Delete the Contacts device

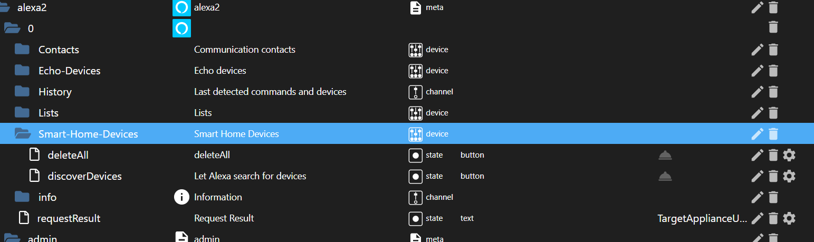[x=773, y=50]
